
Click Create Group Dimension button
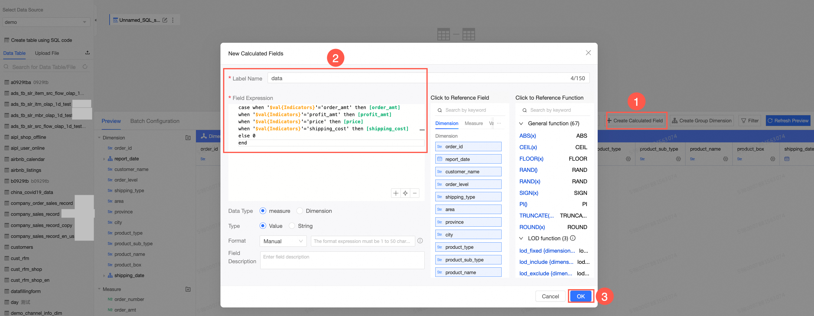[701, 121]
